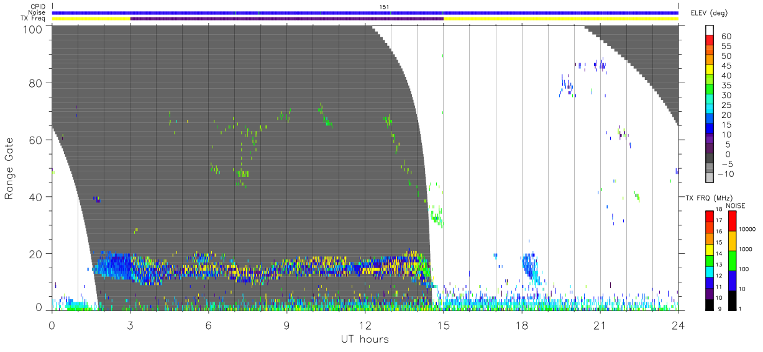Click the 10000 label on NOISE colorbar
763x352 pixels.
tap(747, 229)
